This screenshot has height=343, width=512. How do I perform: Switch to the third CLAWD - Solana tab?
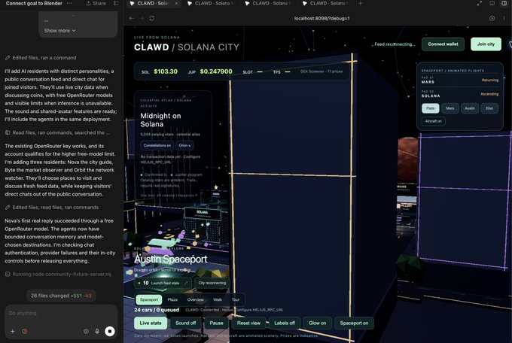[x=268, y=3]
